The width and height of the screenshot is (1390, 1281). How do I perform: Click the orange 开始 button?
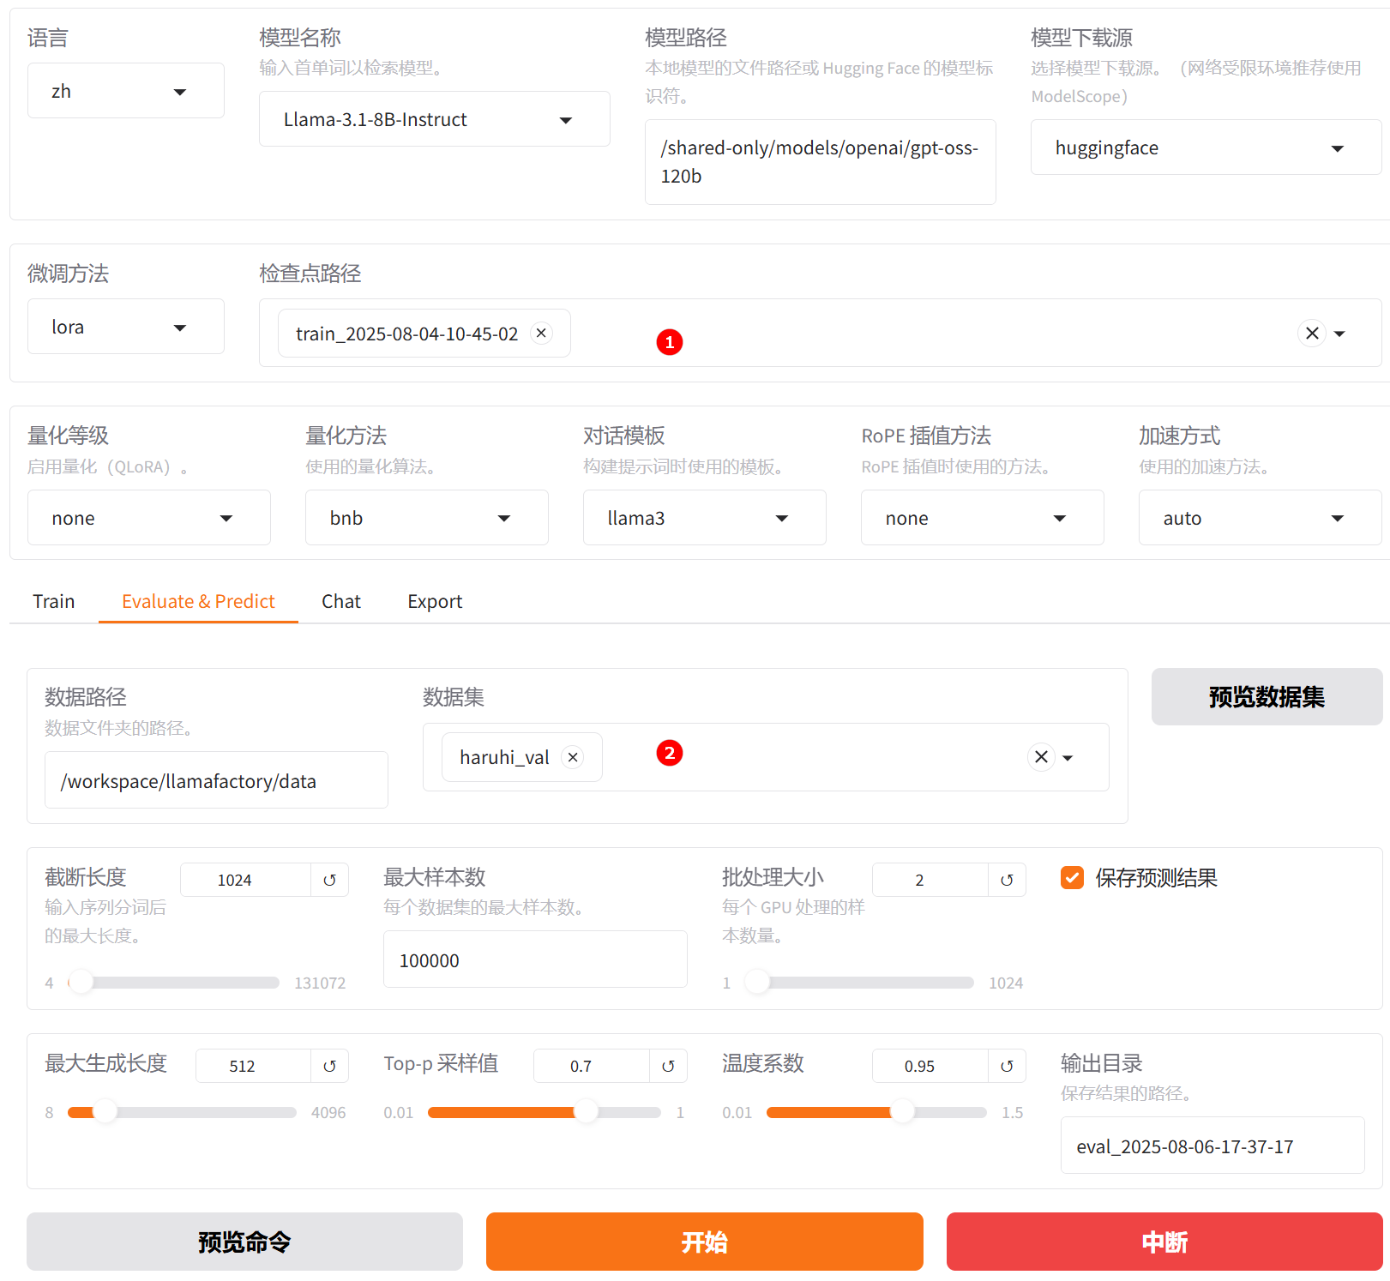tap(704, 1242)
